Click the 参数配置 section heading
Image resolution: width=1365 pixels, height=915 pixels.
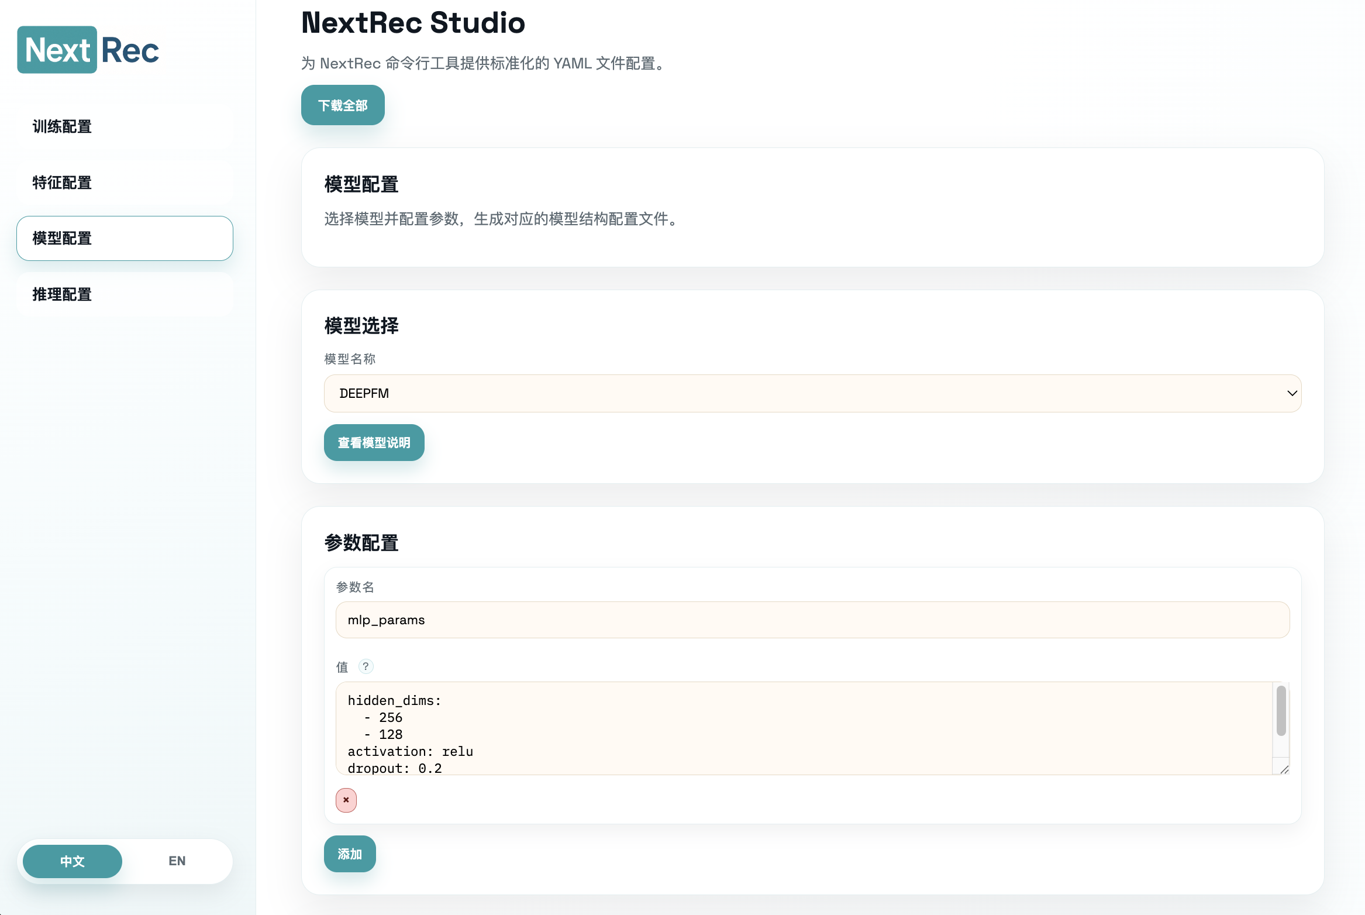361,542
